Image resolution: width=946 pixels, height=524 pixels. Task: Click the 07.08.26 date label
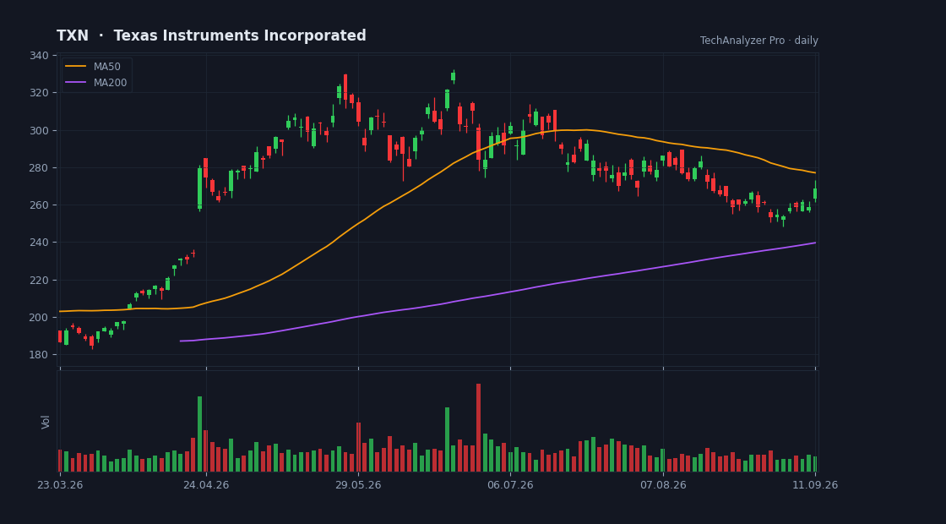pos(663,485)
